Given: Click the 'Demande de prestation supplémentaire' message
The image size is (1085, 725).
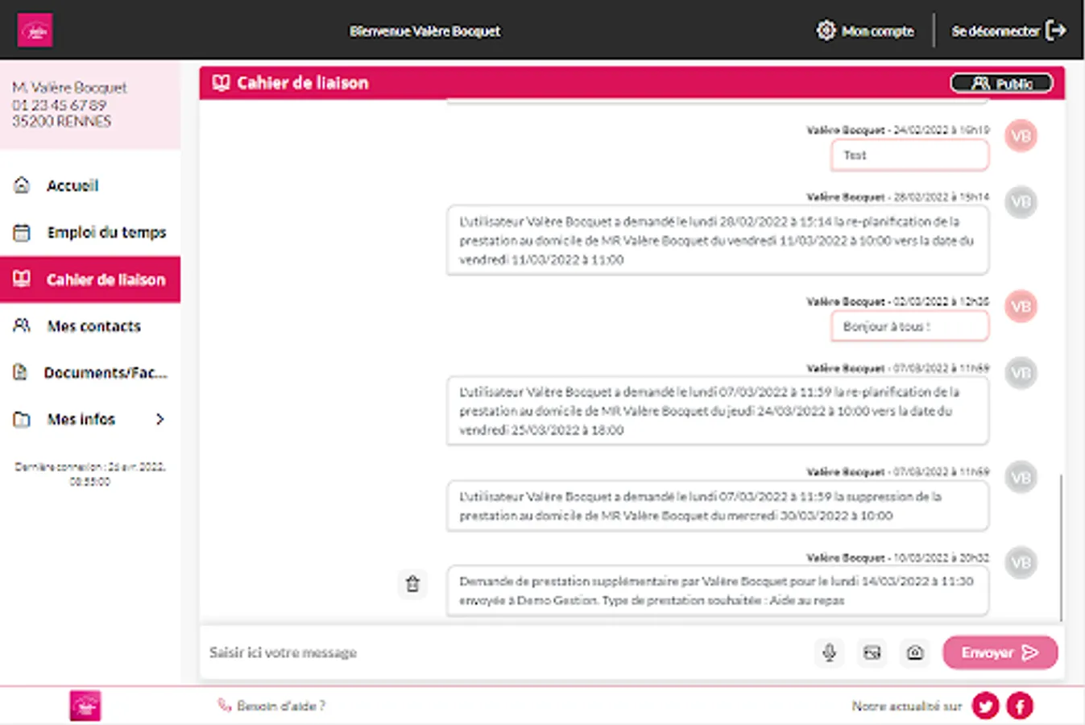Looking at the screenshot, I should [718, 590].
